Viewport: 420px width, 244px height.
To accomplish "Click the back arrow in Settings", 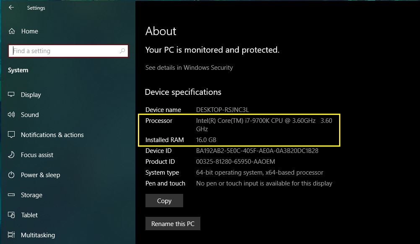I will coord(11,8).
